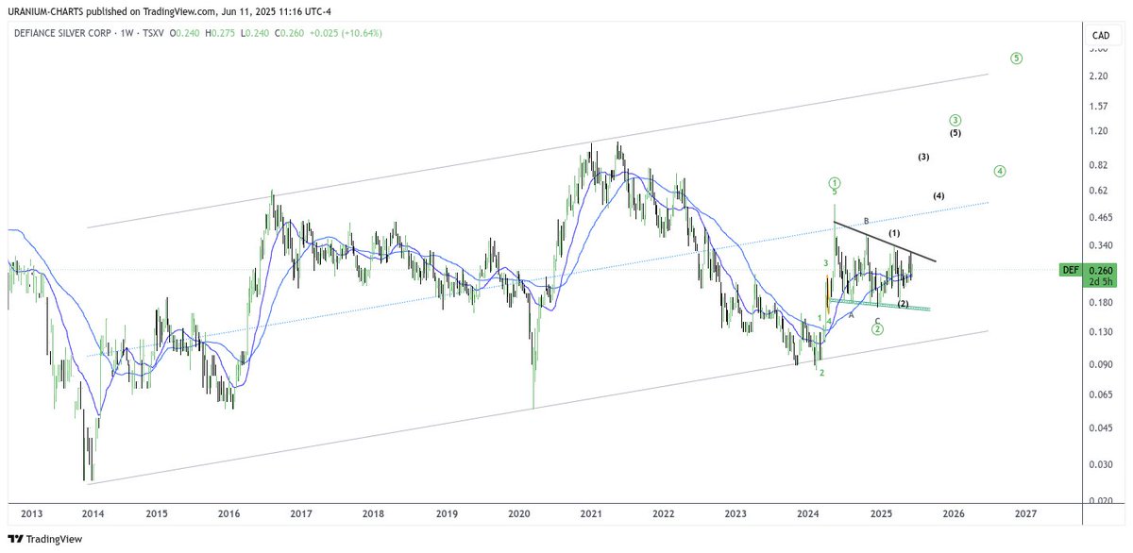Click the 0.045 price axis label
Image resolution: width=1133 pixels, height=553 pixels.
click(1101, 427)
